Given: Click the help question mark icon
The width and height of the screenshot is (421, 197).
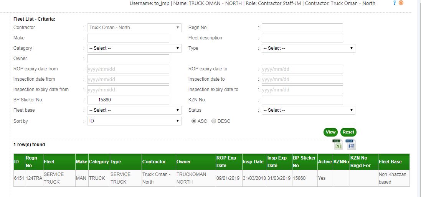Looking at the screenshot, I should click(x=394, y=3).
